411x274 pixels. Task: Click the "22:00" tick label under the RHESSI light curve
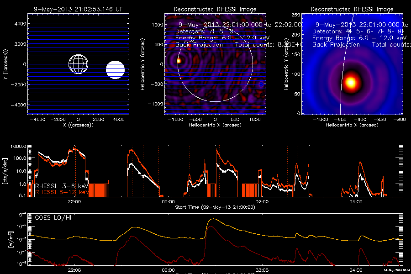(x=74, y=202)
